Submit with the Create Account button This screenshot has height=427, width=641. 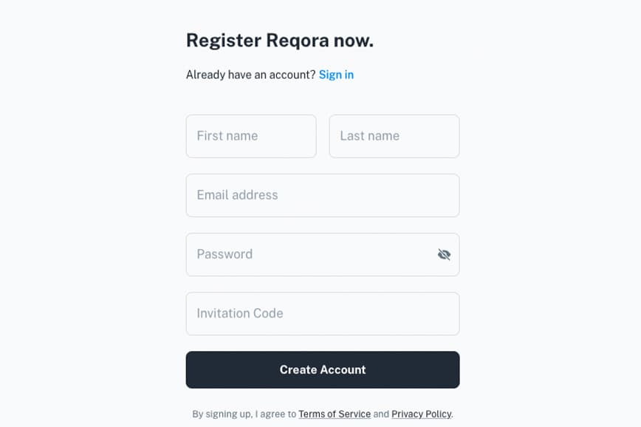pos(323,369)
